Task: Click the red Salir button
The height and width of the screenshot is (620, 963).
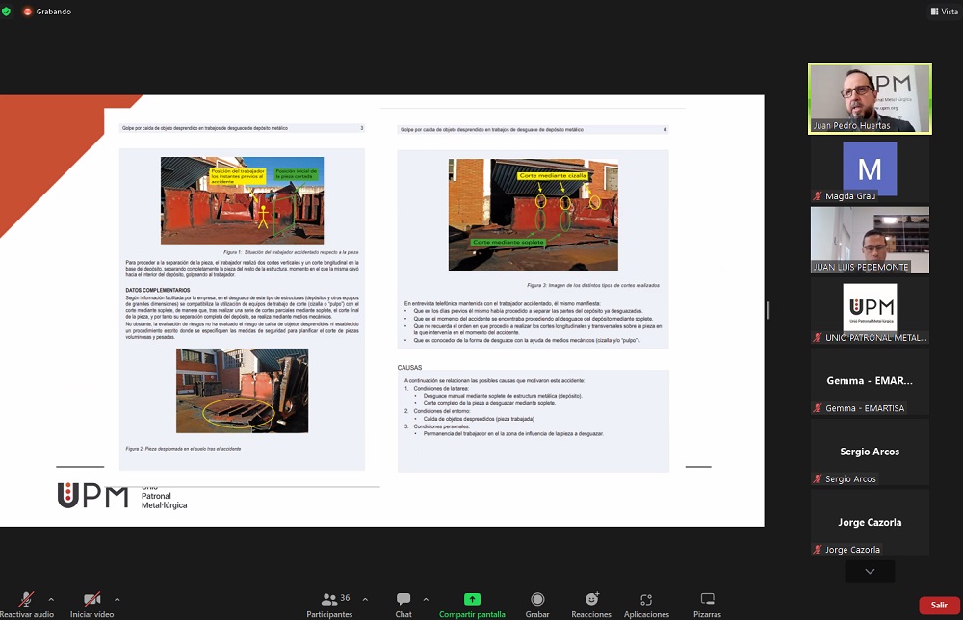Action: [x=938, y=605]
